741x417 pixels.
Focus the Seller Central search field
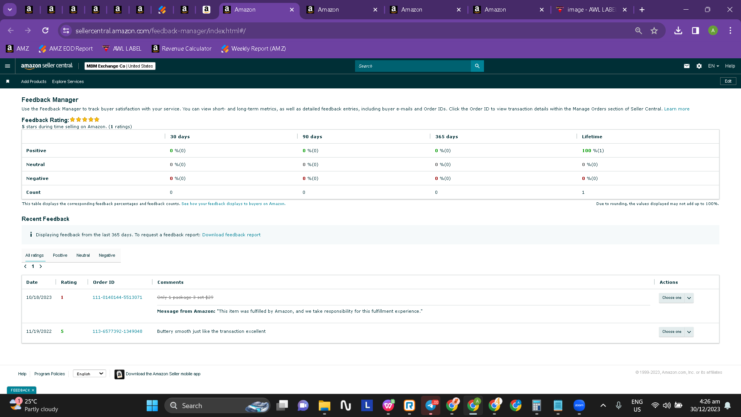click(413, 66)
